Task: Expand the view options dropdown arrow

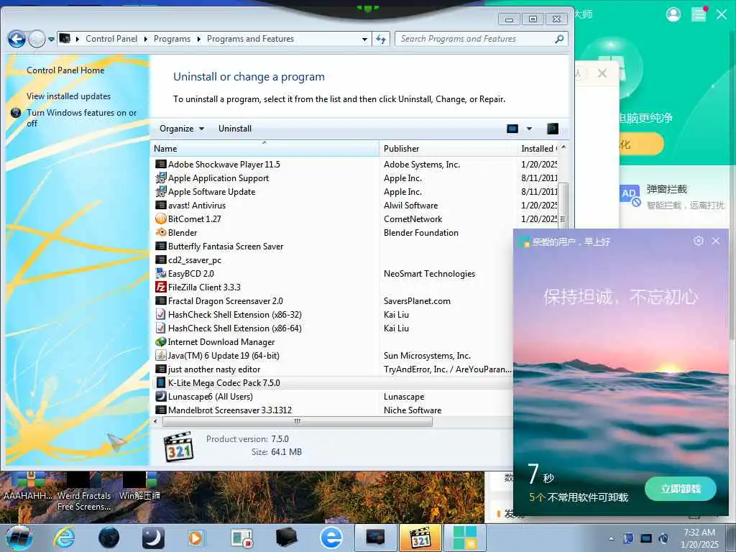Action: 530,129
